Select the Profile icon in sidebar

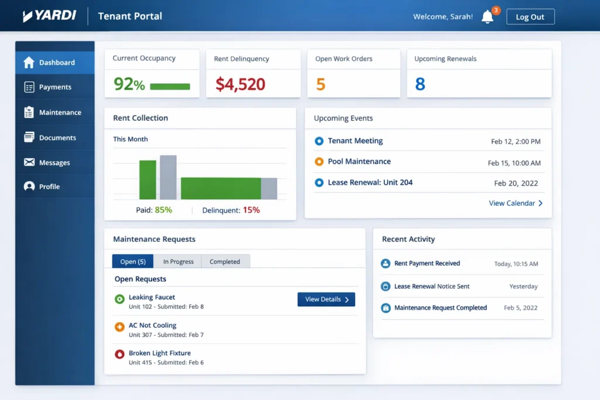click(28, 186)
